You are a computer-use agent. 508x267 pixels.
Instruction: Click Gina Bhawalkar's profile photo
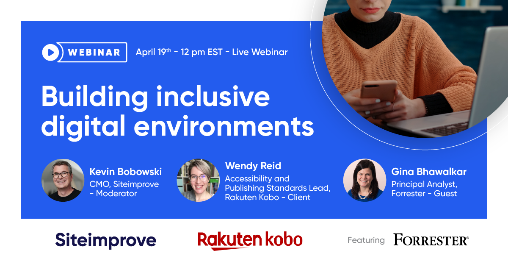click(x=365, y=180)
